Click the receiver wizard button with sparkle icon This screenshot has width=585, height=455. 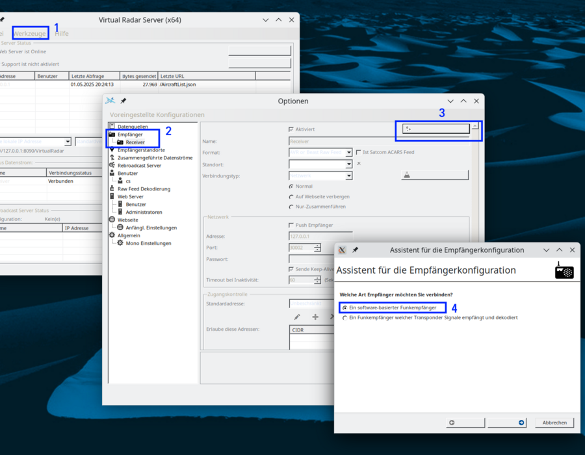(435, 129)
